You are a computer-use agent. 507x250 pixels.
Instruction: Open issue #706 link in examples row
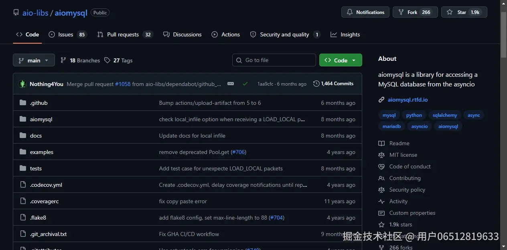pyautogui.click(x=238, y=152)
